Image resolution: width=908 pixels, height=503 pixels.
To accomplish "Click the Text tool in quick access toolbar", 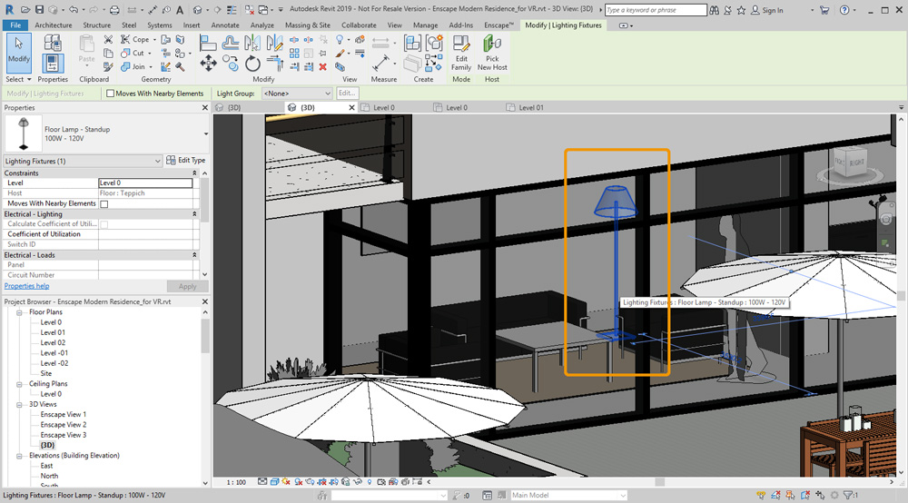I will pos(180,10).
